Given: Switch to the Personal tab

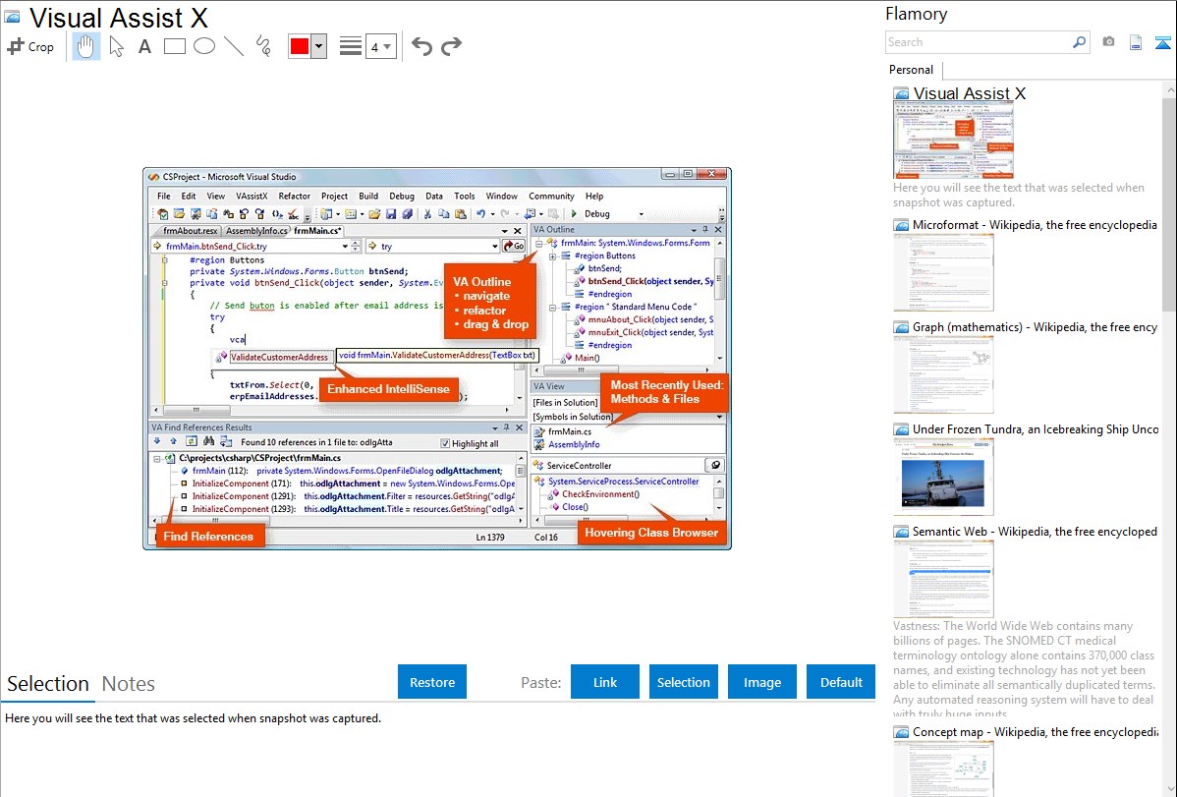Looking at the screenshot, I should tap(911, 70).
